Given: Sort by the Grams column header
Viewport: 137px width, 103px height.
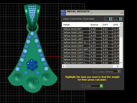Looking at the screenshot, I should click(95, 25).
